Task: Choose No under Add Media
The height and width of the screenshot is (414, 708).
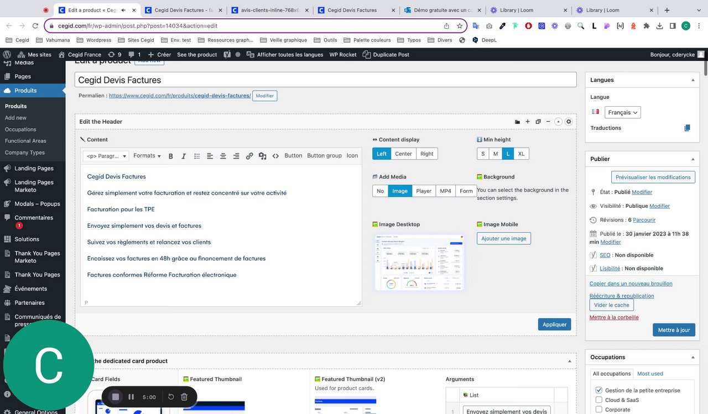Action: click(x=381, y=191)
